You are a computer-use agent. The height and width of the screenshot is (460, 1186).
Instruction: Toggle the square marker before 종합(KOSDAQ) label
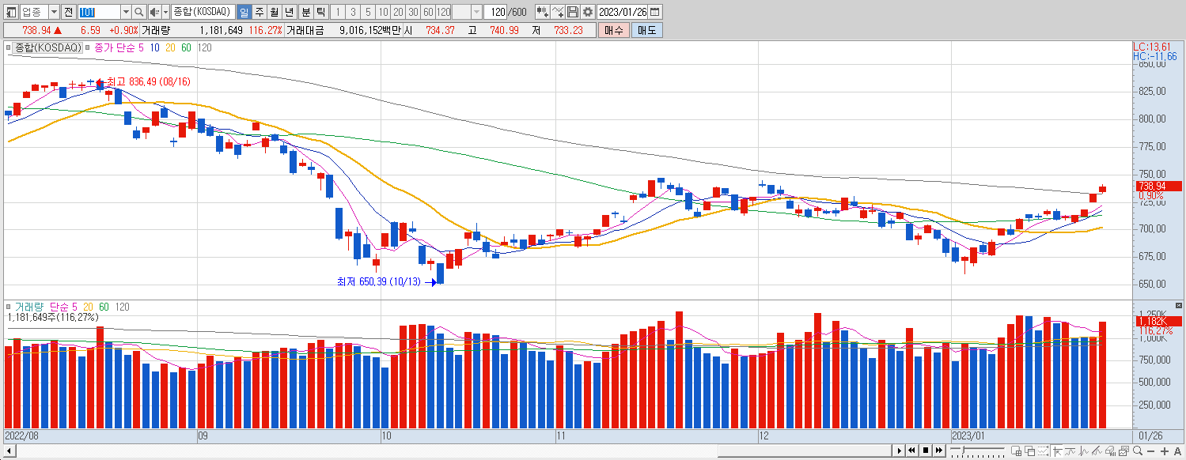pyautogui.click(x=9, y=48)
